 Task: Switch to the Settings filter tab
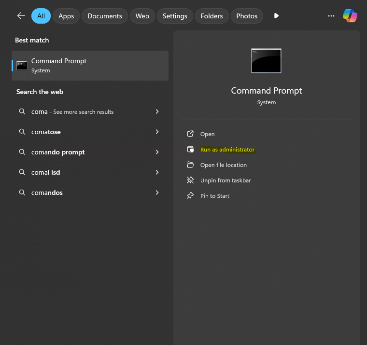(x=175, y=16)
